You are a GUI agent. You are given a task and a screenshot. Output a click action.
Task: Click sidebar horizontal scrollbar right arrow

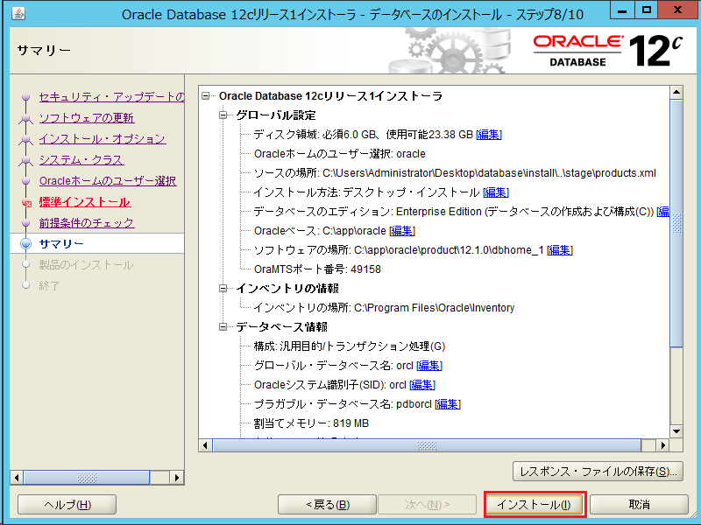pos(178,478)
